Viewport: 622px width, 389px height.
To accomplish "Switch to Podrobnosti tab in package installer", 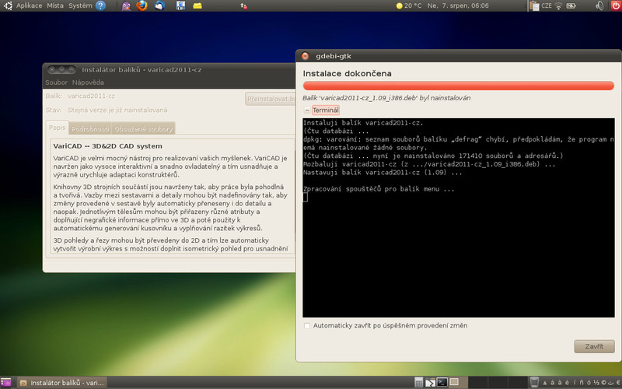I will click(x=90, y=128).
